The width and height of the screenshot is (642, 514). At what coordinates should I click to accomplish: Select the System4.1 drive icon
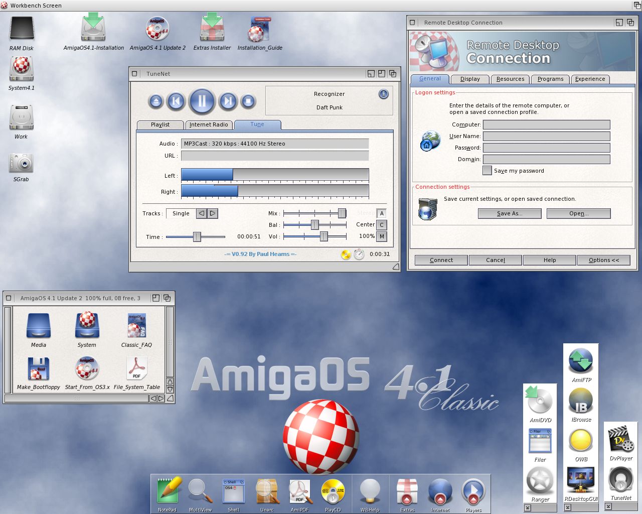click(x=22, y=69)
